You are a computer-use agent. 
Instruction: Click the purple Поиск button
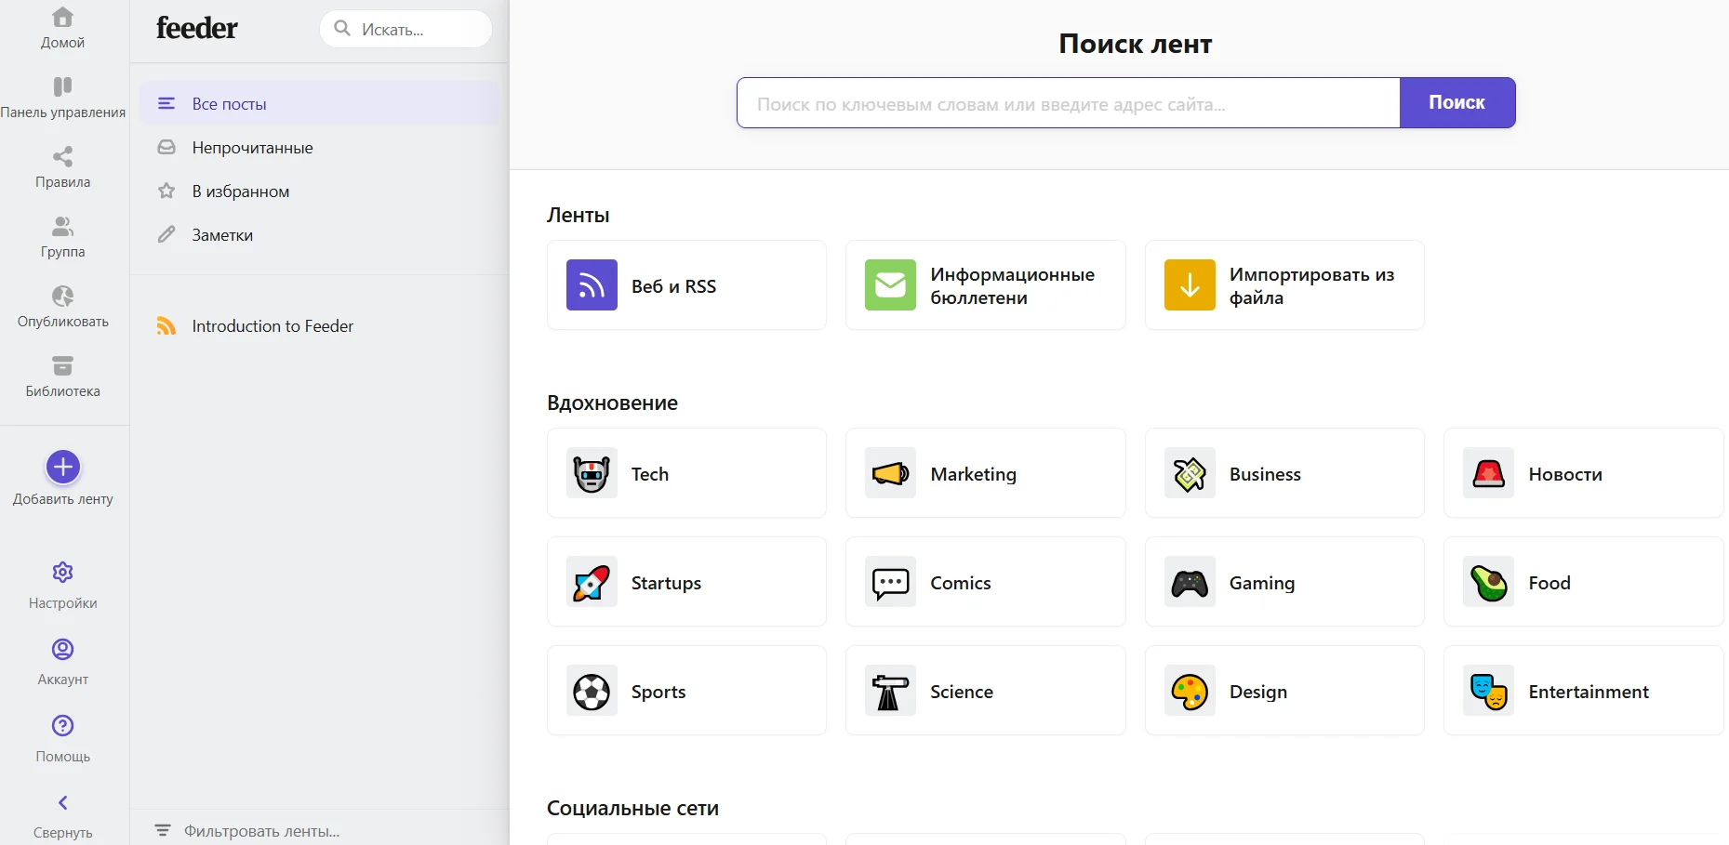pyautogui.click(x=1457, y=103)
